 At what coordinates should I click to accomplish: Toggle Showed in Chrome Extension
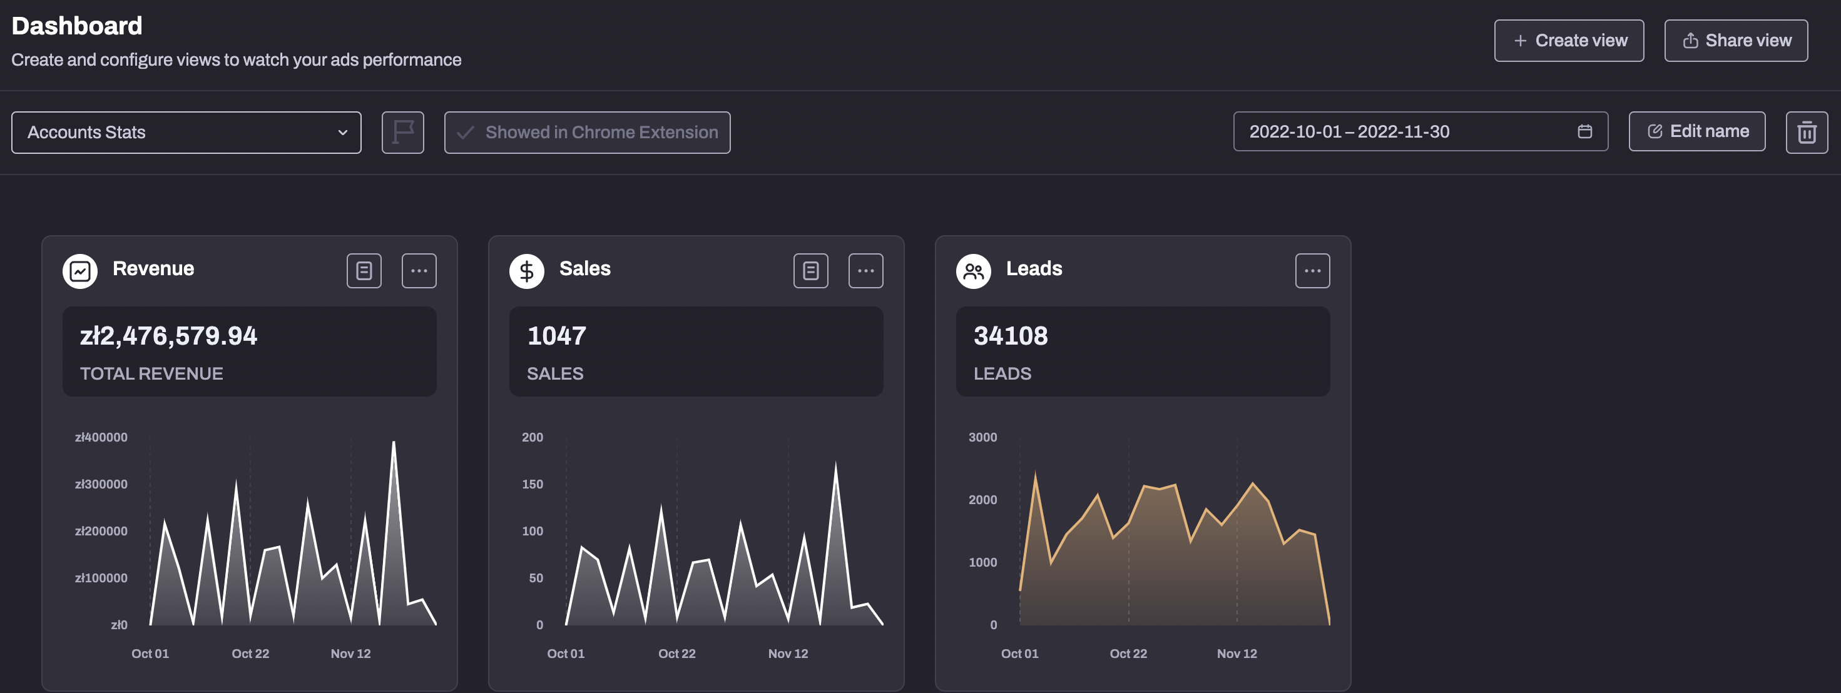click(587, 132)
